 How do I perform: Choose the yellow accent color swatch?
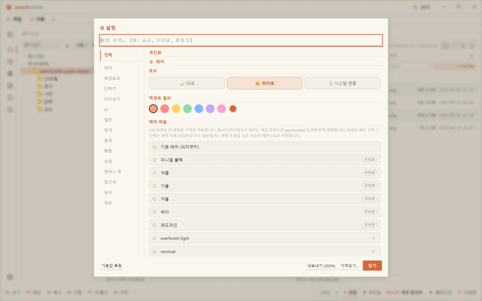176,109
